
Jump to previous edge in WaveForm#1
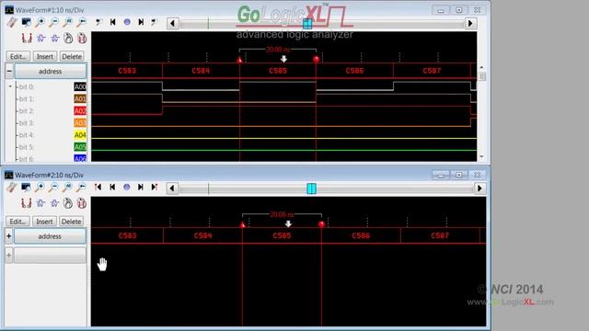tap(112, 22)
